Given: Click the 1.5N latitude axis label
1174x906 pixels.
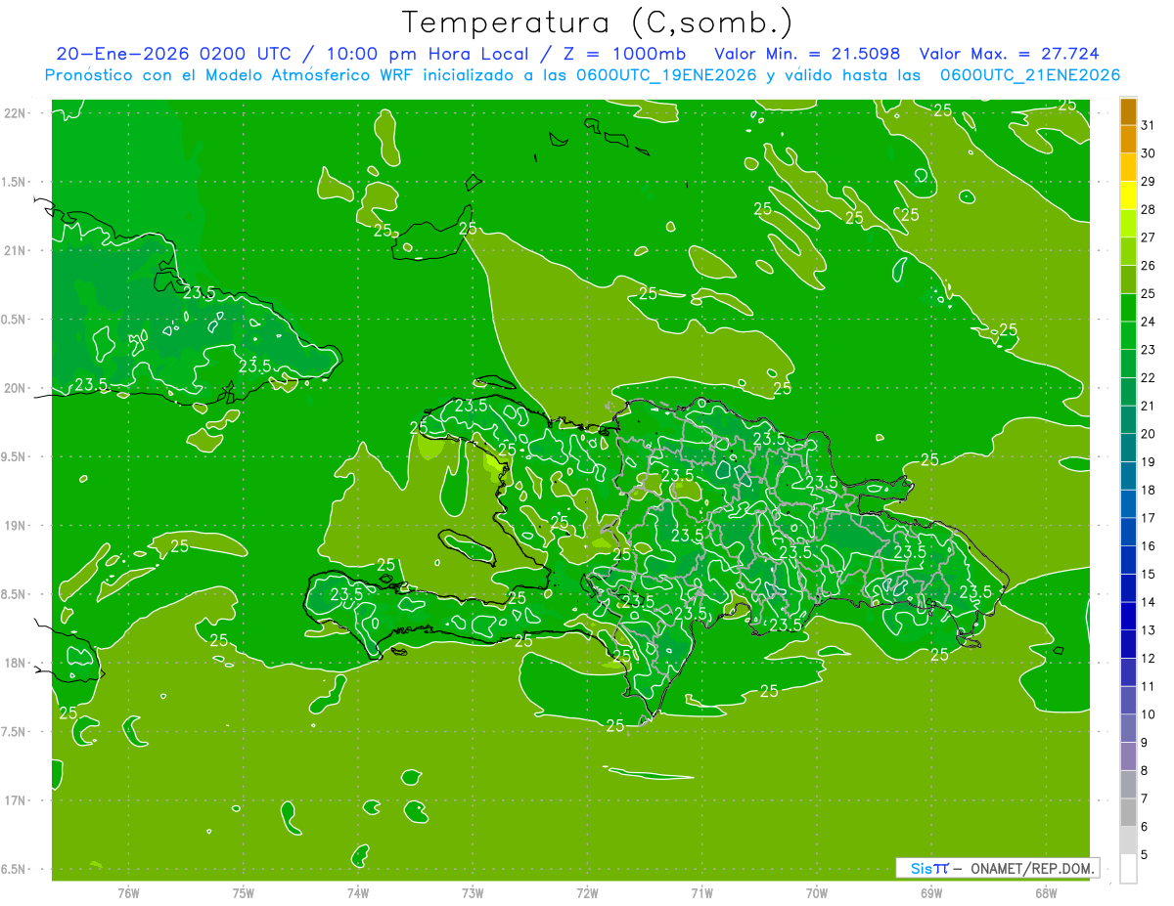Looking at the screenshot, I should tap(15, 182).
